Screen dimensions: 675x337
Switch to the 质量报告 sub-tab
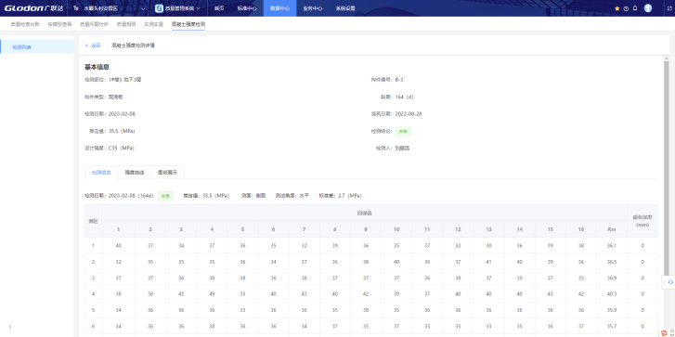(x=126, y=24)
